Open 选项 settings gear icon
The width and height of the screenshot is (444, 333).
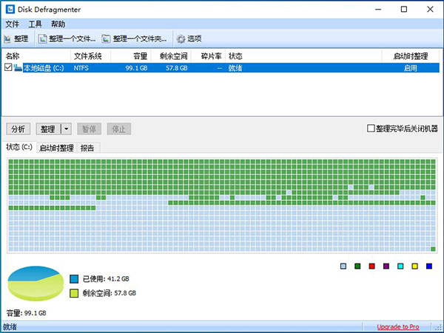pyautogui.click(x=180, y=38)
